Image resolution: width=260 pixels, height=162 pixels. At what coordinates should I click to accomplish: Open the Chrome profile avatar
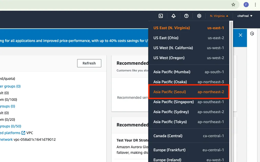click(x=246, y=5)
